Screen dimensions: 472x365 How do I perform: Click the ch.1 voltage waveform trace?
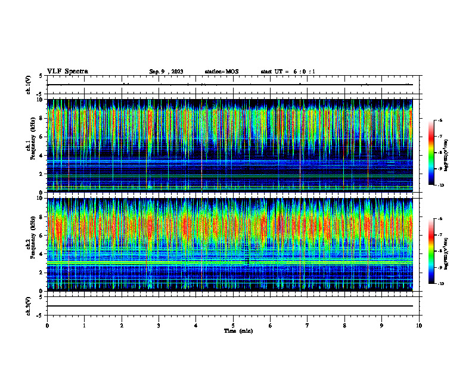click(x=230, y=85)
